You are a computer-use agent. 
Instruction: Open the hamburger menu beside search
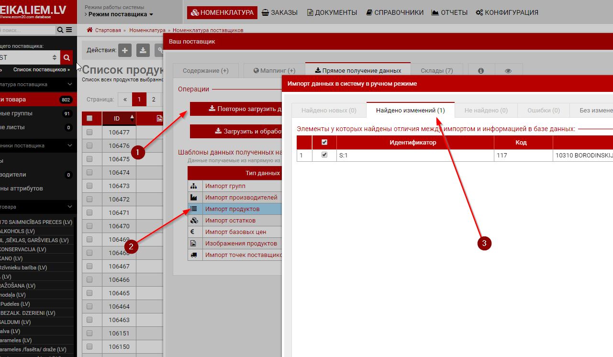[69, 30]
